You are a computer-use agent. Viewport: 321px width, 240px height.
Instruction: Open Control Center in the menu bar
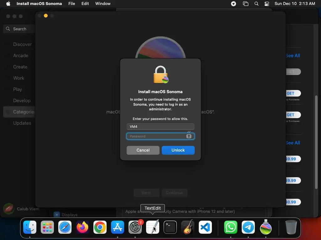pyautogui.click(x=267, y=4)
